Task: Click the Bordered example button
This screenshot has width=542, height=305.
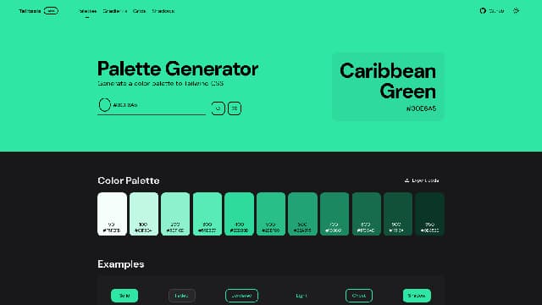Action: [241, 296]
